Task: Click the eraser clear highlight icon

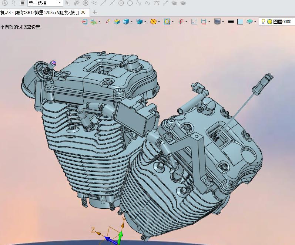Action: 108,21
